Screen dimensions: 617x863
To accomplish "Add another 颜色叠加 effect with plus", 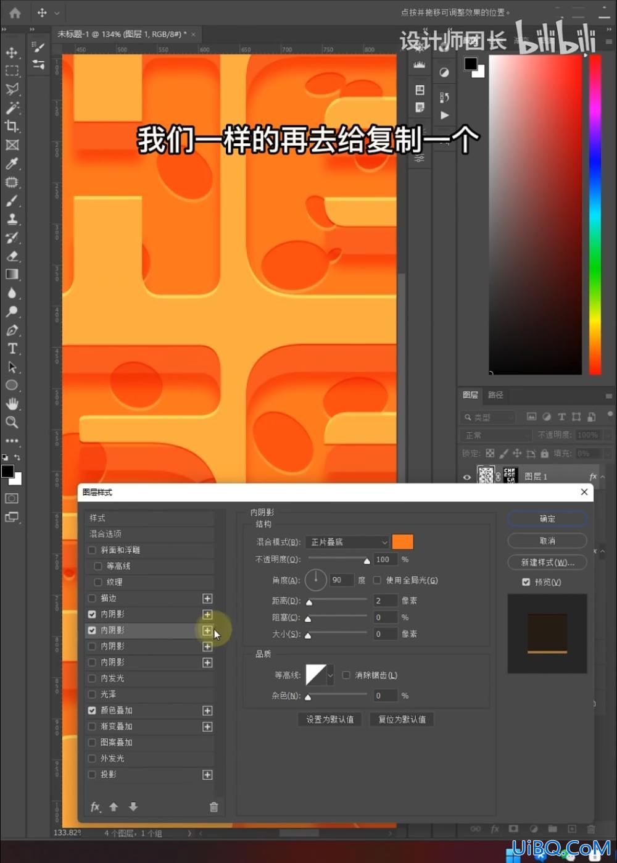I will 207,711.
